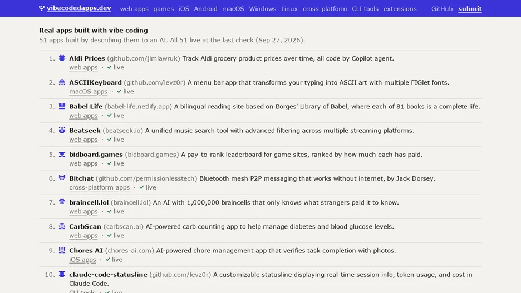Open the Windows nav item
This screenshot has width=521, height=293.
click(x=263, y=9)
